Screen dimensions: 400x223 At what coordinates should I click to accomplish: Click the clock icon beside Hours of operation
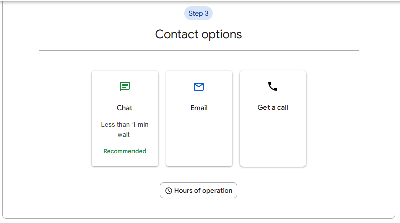[168, 191]
